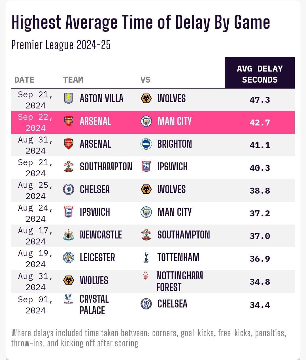The width and height of the screenshot is (306, 360).
Task: Click the IPSWICH team name vs Man City
Action: click(x=95, y=212)
